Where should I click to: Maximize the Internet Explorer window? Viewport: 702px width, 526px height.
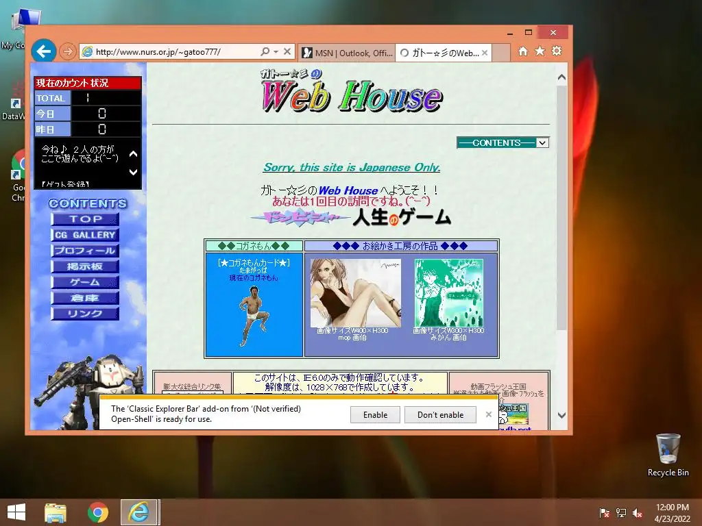click(x=529, y=32)
